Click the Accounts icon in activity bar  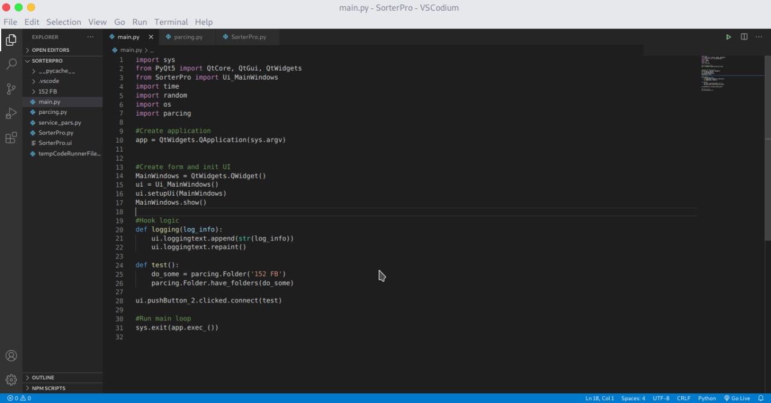click(11, 356)
